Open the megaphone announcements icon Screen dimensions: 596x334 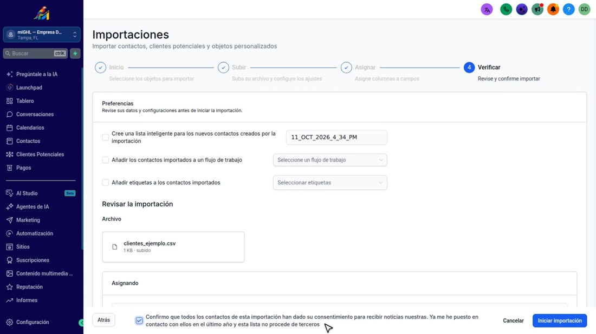pyautogui.click(x=537, y=10)
